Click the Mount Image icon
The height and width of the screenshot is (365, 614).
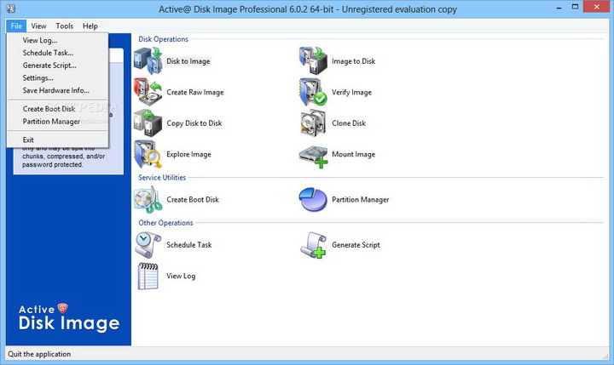(313, 157)
